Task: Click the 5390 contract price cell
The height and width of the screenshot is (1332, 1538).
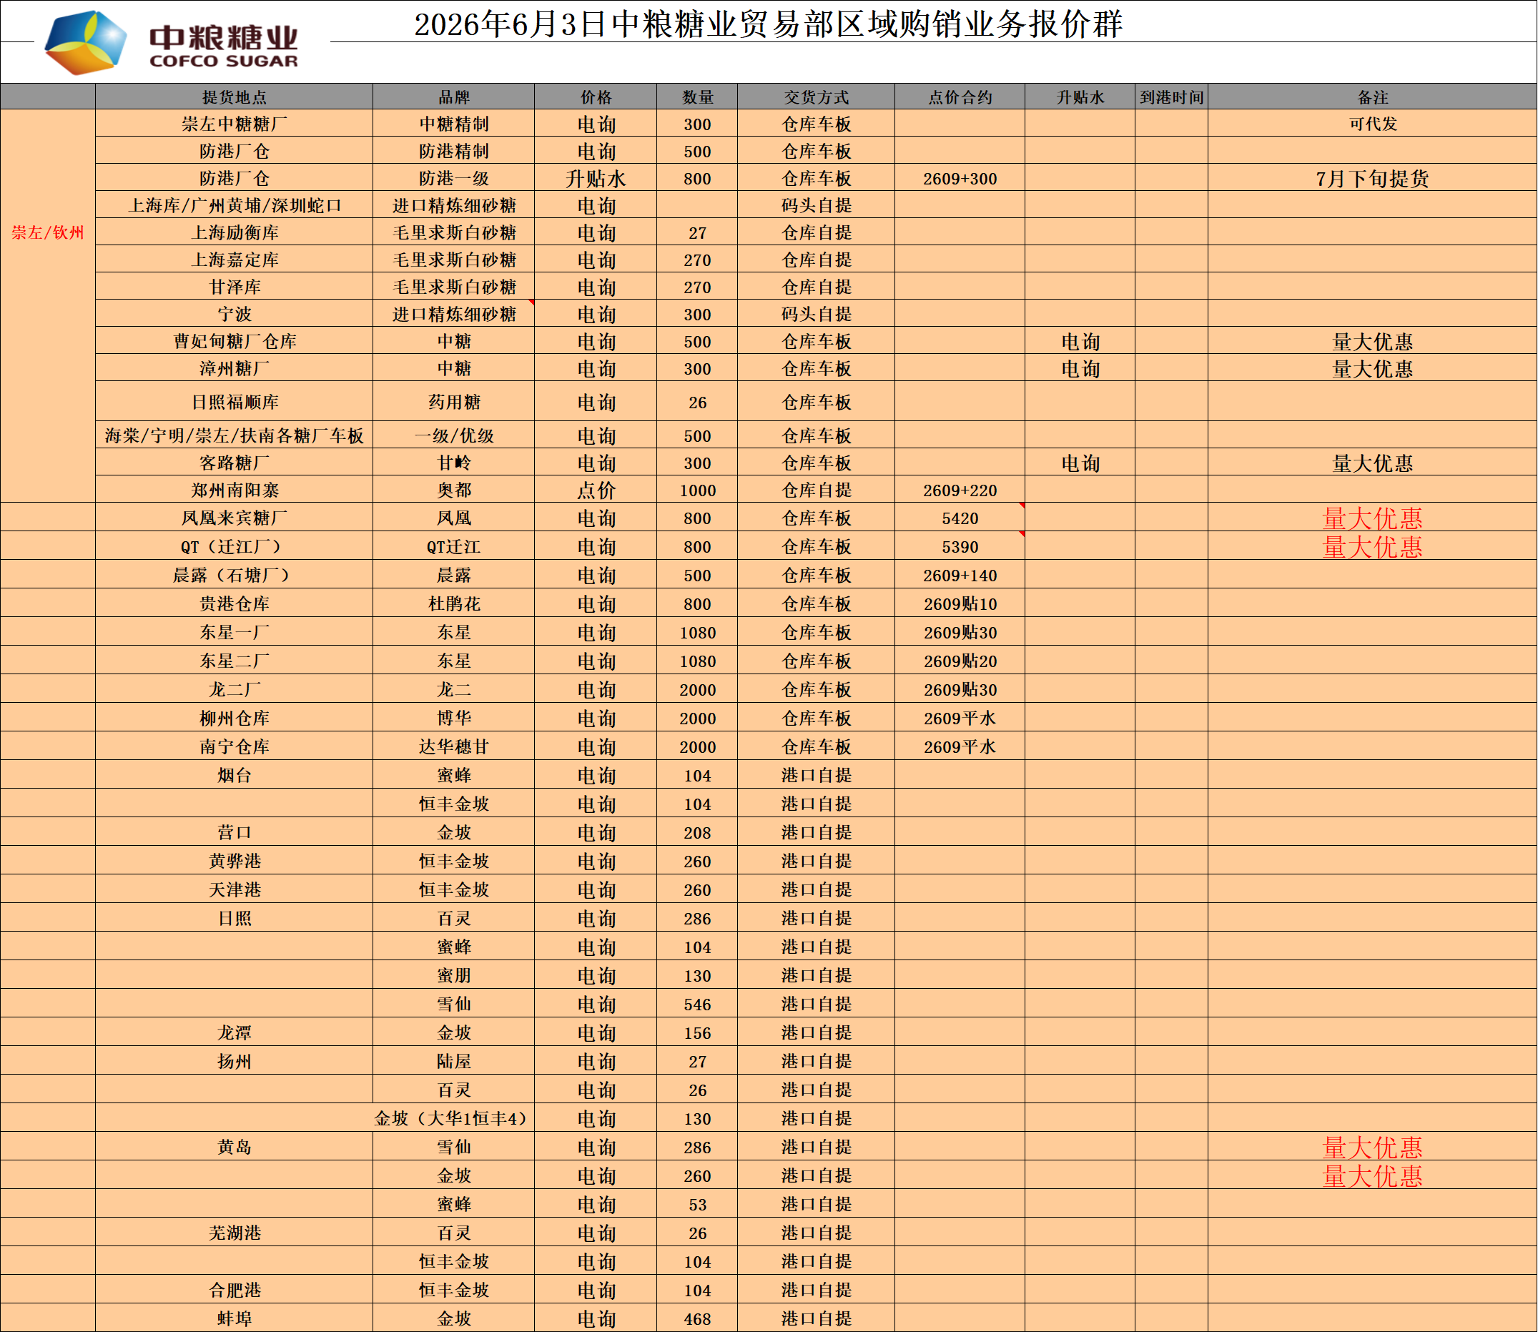Action: pyautogui.click(x=960, y=546)
